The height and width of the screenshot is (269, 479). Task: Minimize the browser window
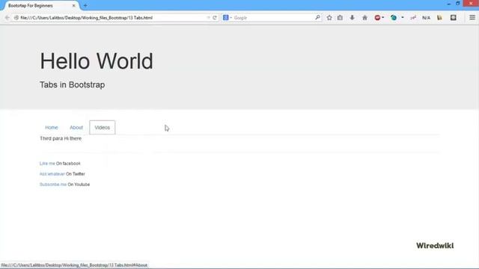[448, 4]
